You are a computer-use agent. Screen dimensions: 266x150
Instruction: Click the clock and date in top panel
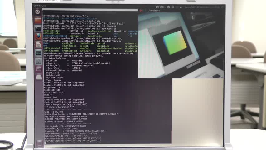[202, 7]
